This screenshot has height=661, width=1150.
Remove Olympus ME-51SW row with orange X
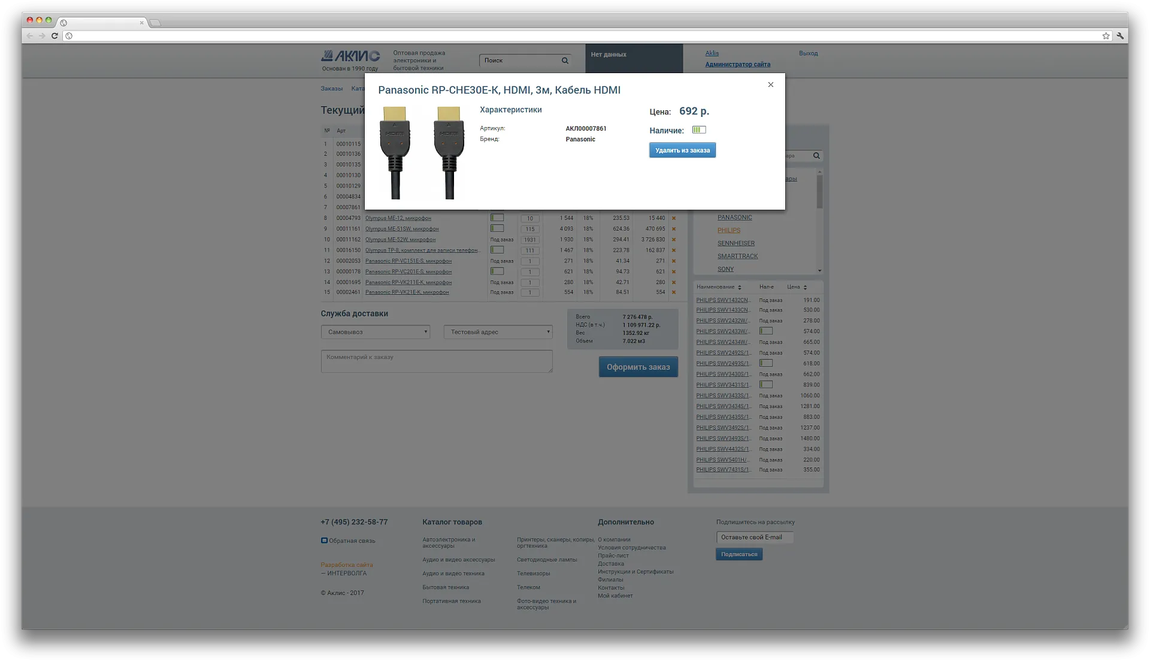point(674,229)
